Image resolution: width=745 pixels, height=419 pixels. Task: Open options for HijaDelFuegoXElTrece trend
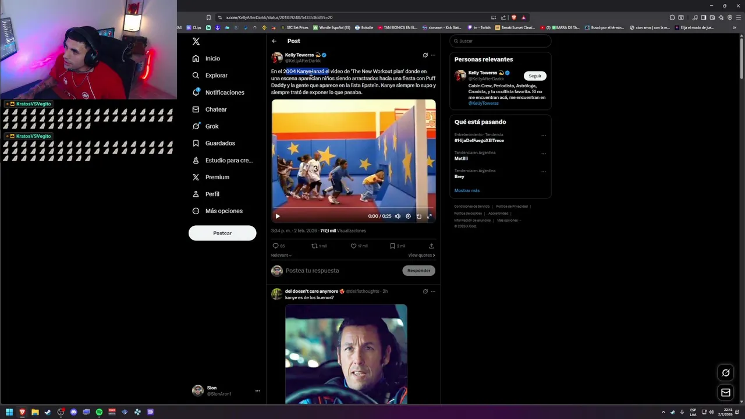pos(544,136)
